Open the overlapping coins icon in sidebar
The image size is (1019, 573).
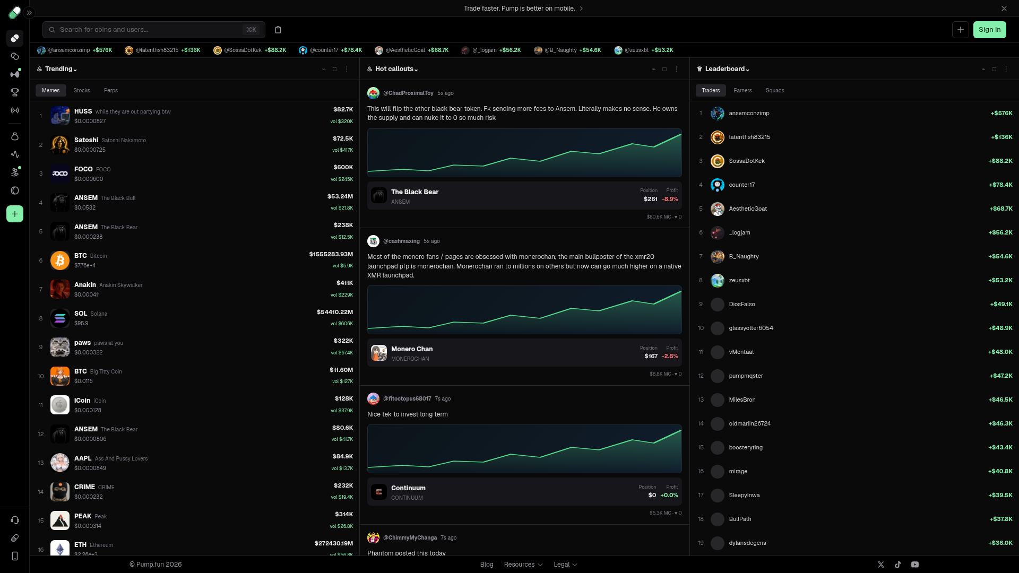[x=15, y=56]
